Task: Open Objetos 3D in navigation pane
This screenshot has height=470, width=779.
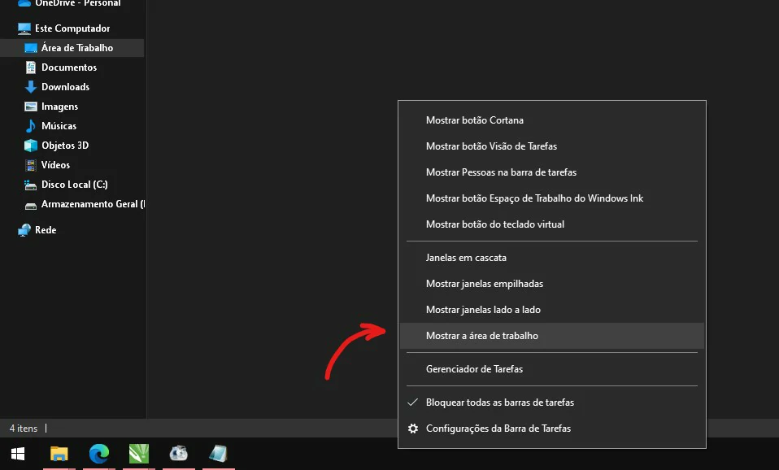Action: click(x=65, y=145)
